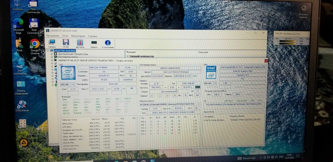
Task: Click the Intel HD Graphics 4400 field
Action: (x=242, y=71)
